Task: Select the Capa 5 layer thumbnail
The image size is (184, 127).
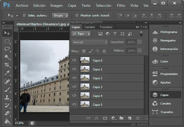Action: (x=85, y=104)
